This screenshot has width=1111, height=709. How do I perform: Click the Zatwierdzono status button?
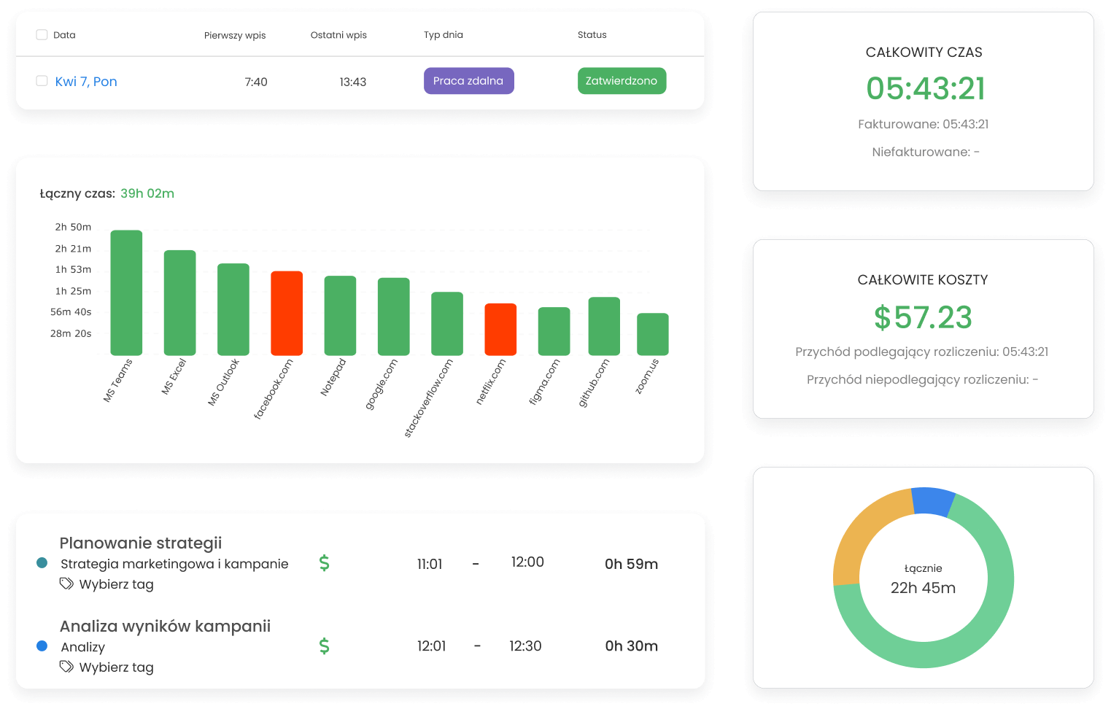pyautogui.click(x=622, y=81)
